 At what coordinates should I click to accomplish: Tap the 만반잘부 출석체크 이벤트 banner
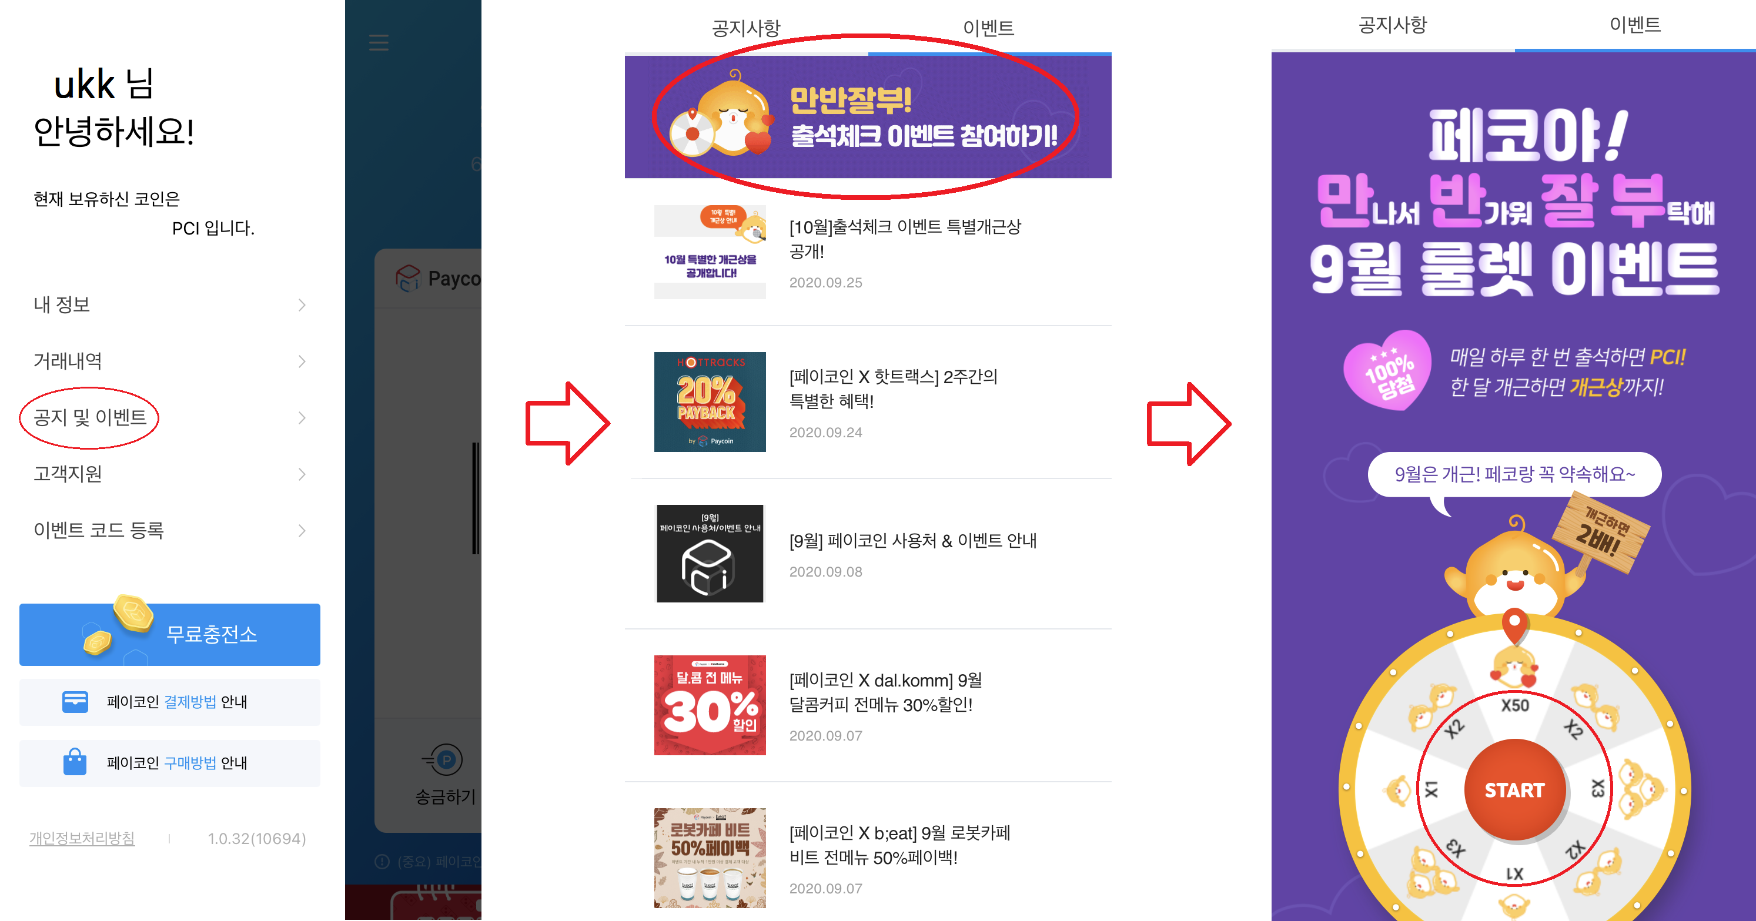(868, 116)
